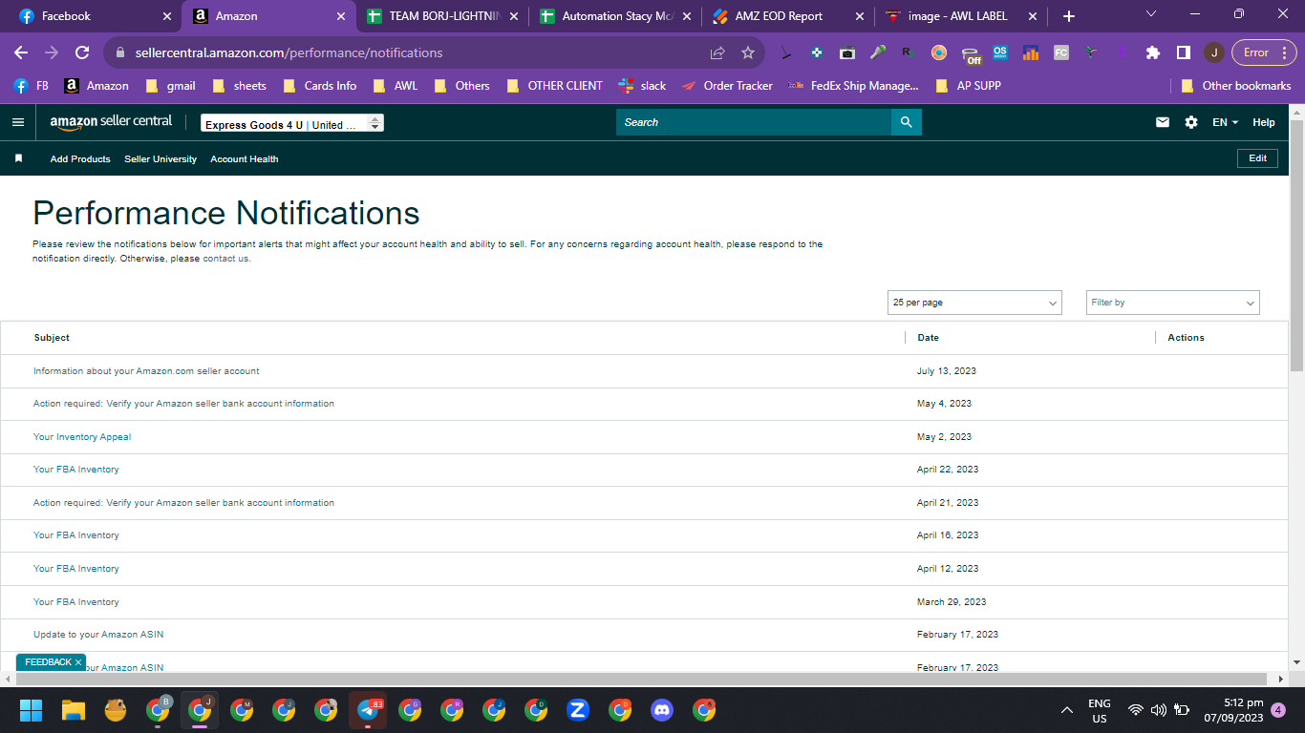Switch to image - AWL LABEL tab
Image resolution: width=1305 pixels, height=733 pixels.
click(x=961, y=16)
